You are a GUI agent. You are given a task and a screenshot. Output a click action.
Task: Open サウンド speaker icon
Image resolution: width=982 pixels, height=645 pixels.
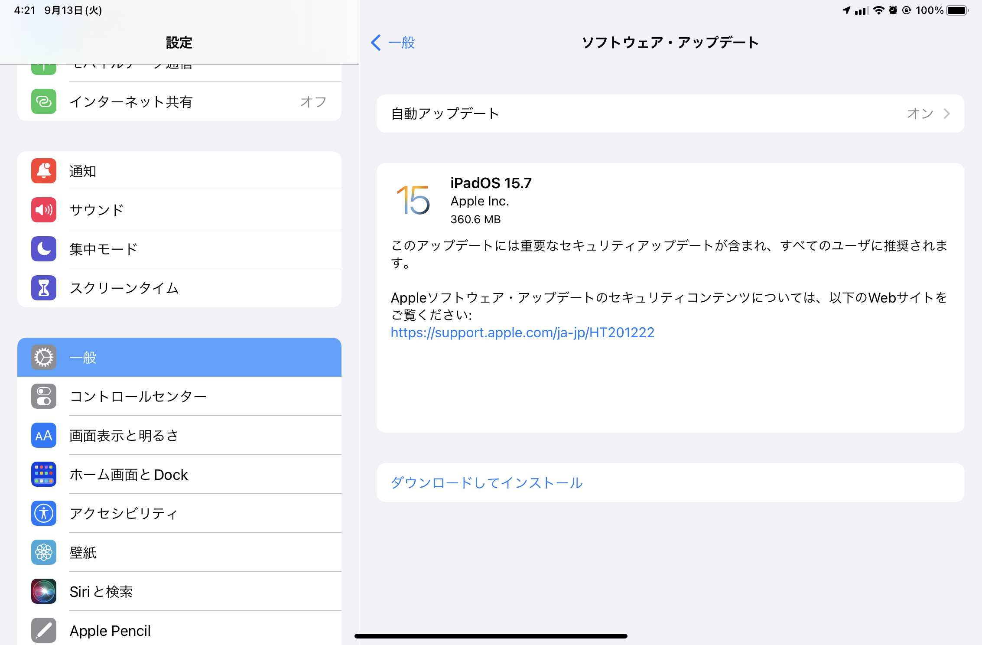[x=43, y=210]
